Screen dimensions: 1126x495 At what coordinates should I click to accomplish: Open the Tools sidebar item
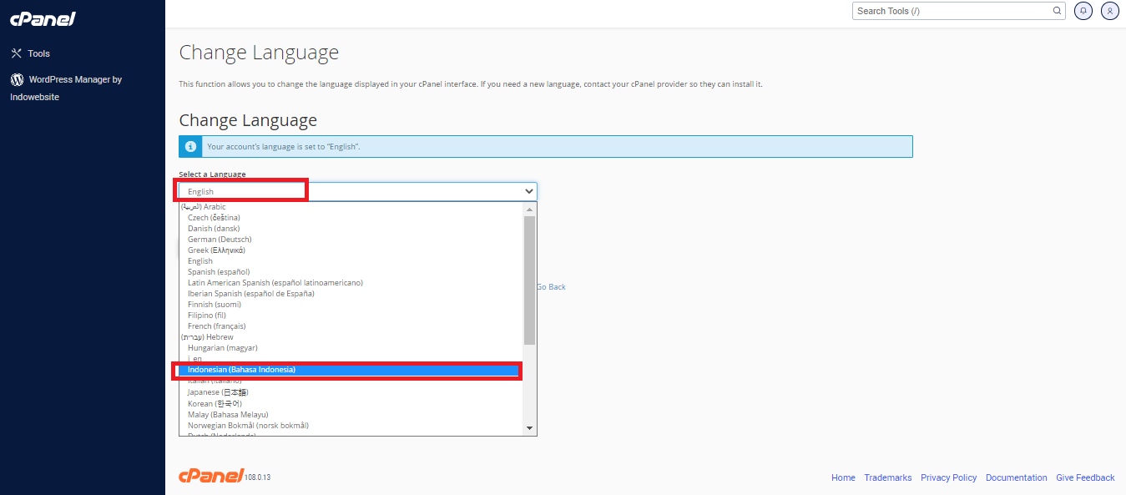point(38,53)
